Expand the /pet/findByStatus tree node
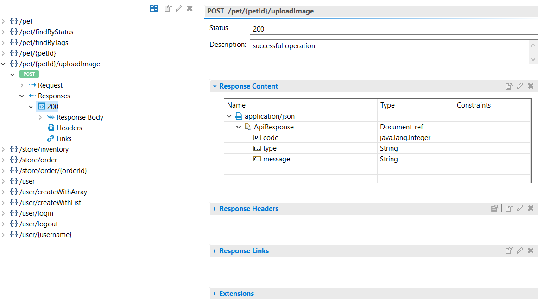Viewport: 538px width, 301px height. click(x=4, y=32)
